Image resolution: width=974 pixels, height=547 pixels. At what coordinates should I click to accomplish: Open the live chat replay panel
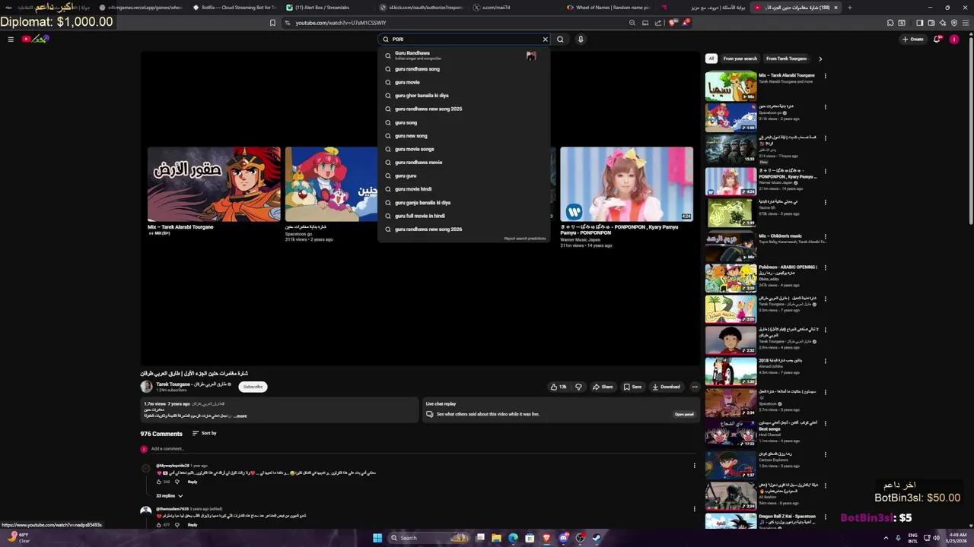pyautogui.click(x=684, y=414)
